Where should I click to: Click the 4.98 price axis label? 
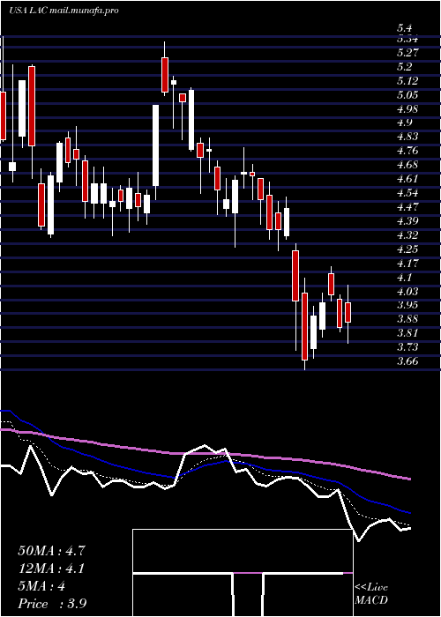407,109
